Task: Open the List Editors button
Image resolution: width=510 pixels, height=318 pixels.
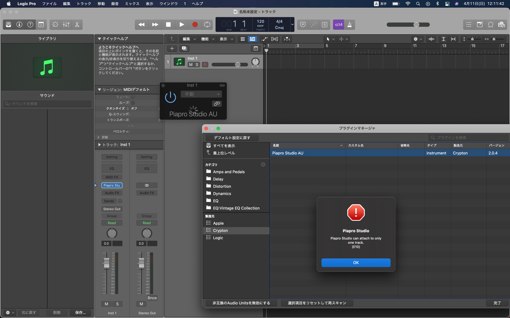Action: 468,25
